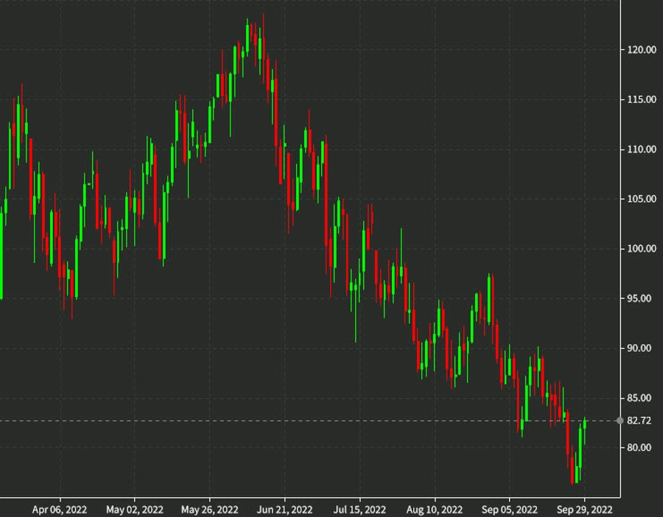The width and height of the screenshot is (663, 517).
Task: Select the 85.00 price axis label
Action: tap(639, 398)
